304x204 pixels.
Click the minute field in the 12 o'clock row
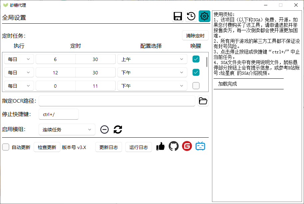click(95, 73)
